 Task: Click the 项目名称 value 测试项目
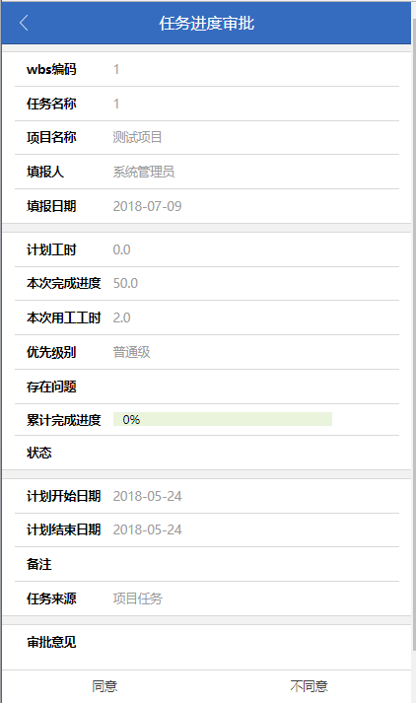pyautogui.click(x=137, y=137)
